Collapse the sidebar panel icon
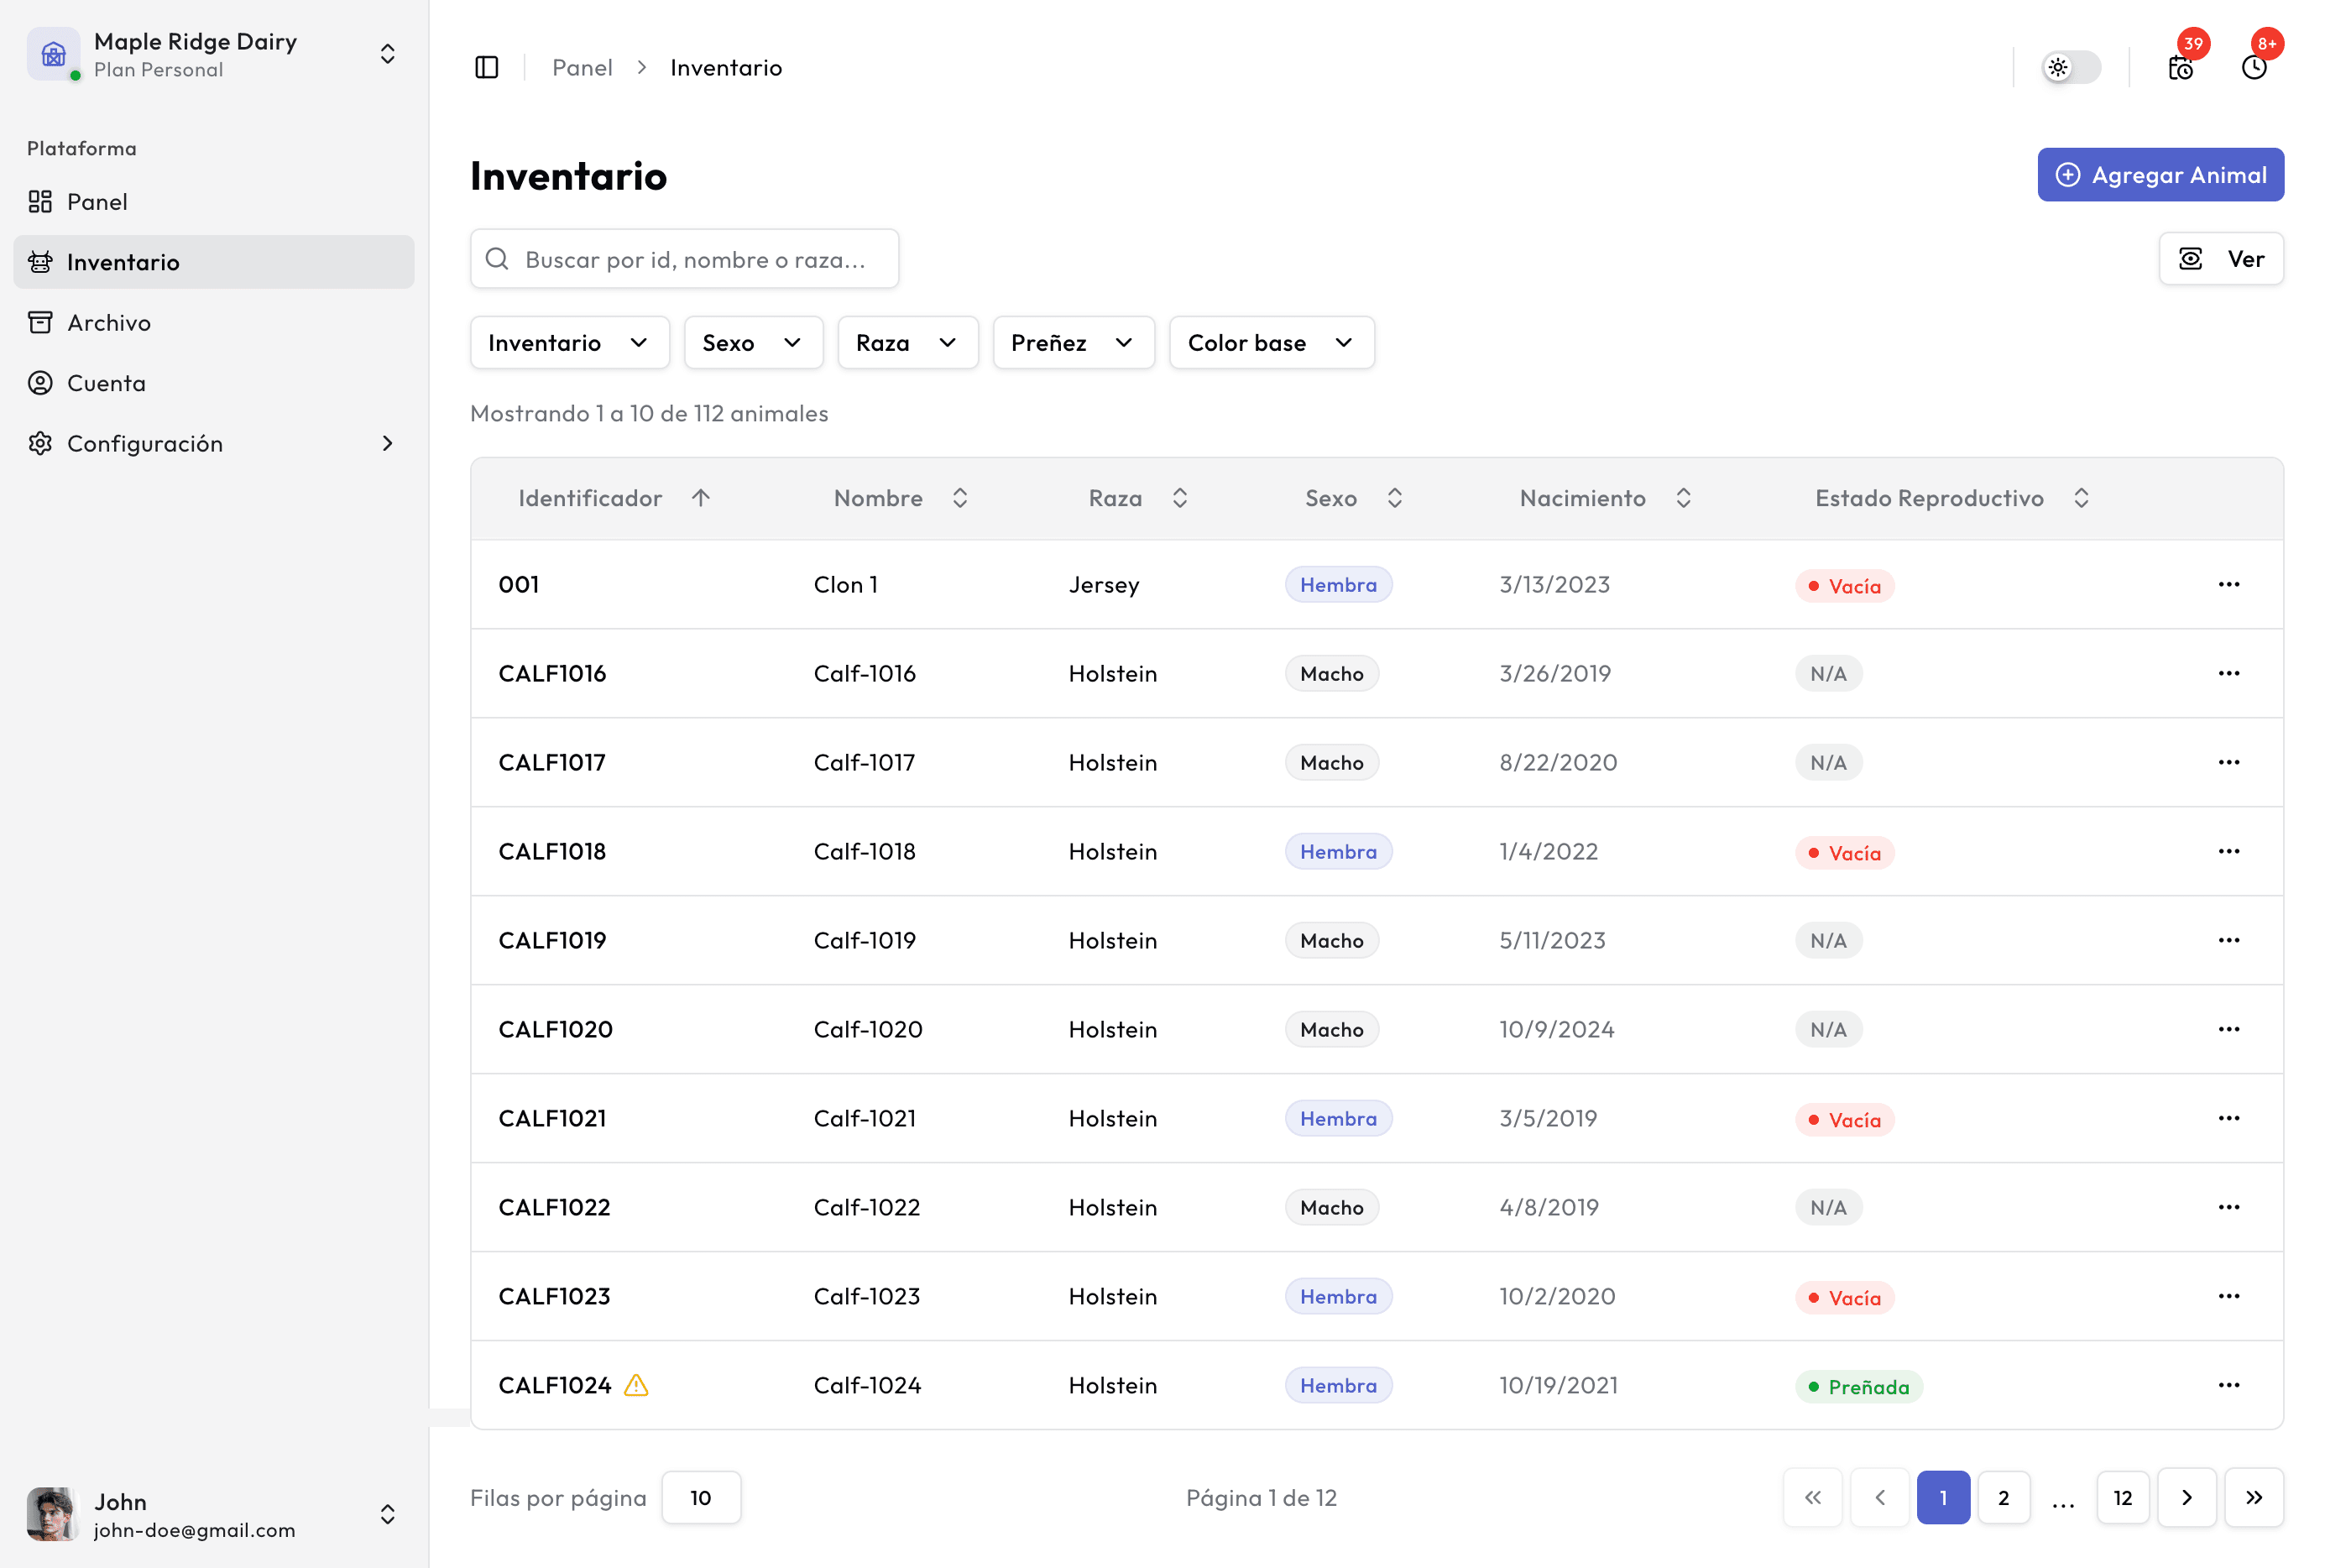Screen dimensions: 2325x1568 click(x=486, y=67)
